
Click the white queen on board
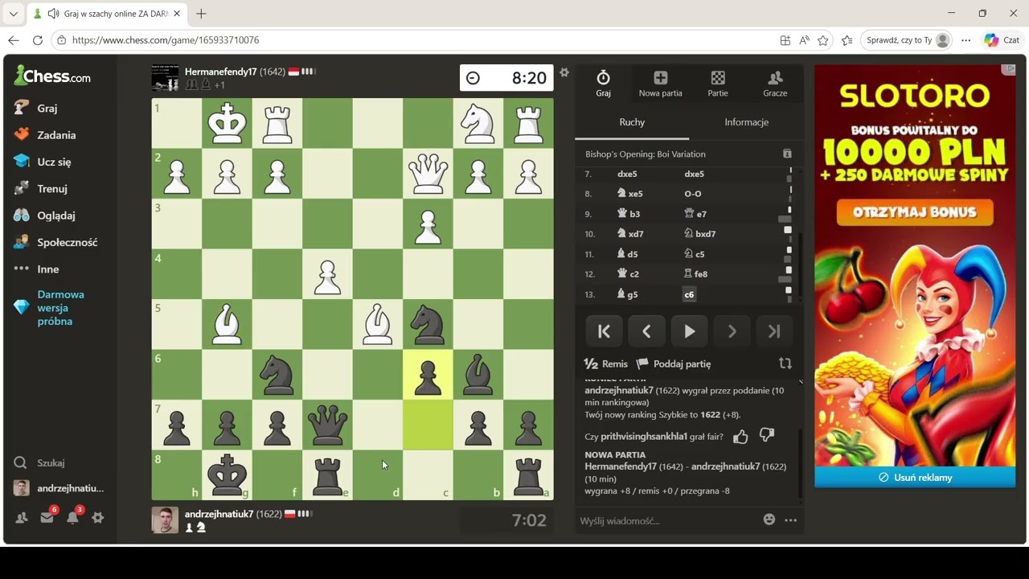(x=428, y=174)
